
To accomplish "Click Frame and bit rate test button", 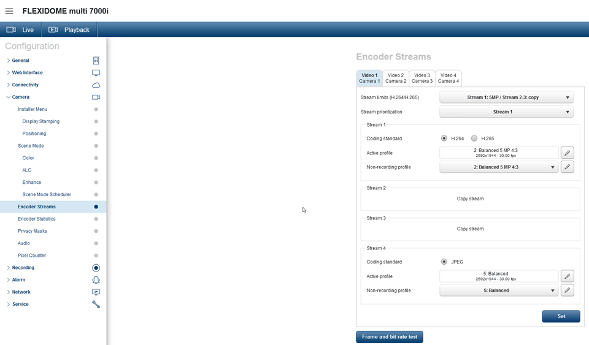I will tap(390, 337).
